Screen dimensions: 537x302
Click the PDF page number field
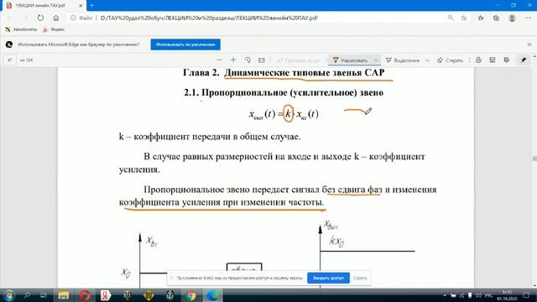tap(10, 60)
